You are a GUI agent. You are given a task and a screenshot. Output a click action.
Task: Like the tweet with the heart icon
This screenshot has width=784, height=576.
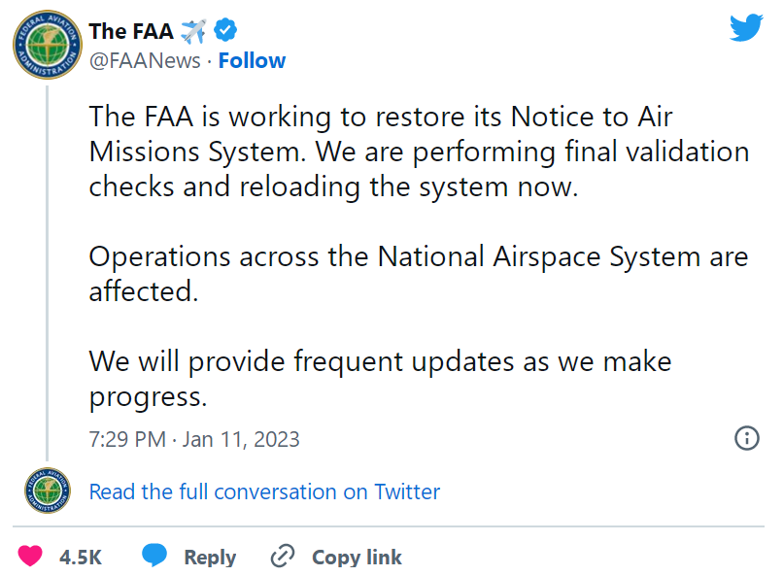31,557
